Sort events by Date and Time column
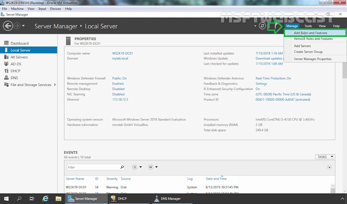 [x=216, y=179]
